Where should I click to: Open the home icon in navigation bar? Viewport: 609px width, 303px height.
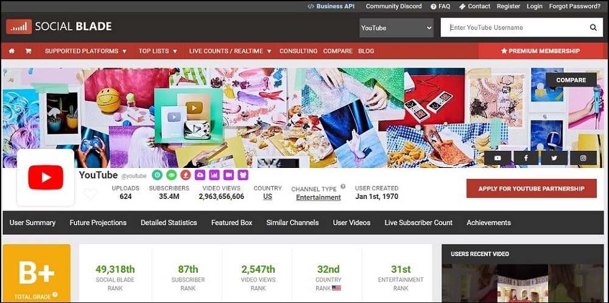(12, 51)
